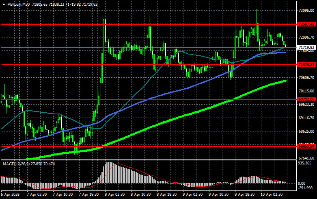This screenshot has width=317, height=199.
Task: Select the red 71075.33 price level tag
Action: click(306, 64)
